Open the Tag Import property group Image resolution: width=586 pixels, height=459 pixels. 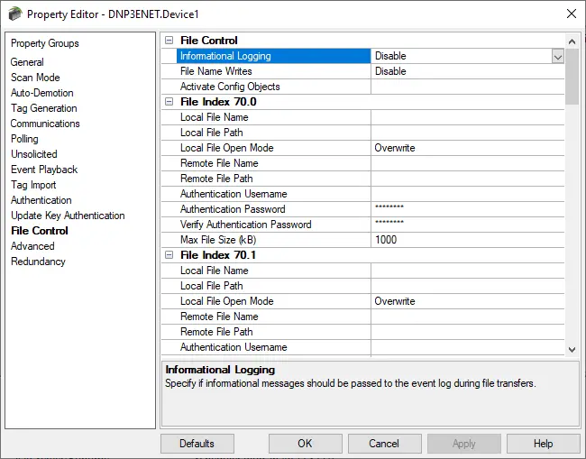pos(33,185)
